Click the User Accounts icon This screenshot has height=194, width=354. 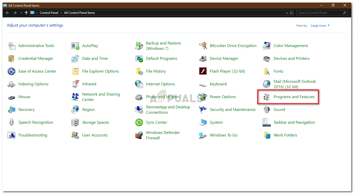(75, 135)
